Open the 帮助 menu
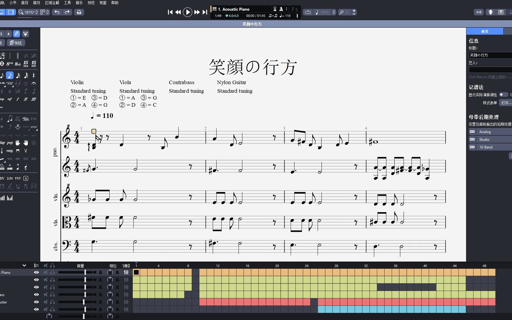 [115, 3]
